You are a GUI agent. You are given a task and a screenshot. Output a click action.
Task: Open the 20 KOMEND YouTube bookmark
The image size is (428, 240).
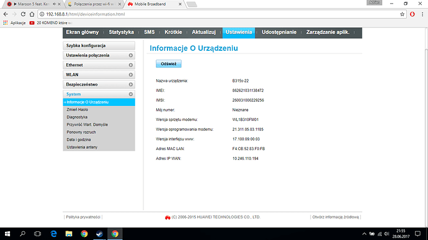click(51, 23)
